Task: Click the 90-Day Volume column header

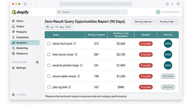Action: 96,35
